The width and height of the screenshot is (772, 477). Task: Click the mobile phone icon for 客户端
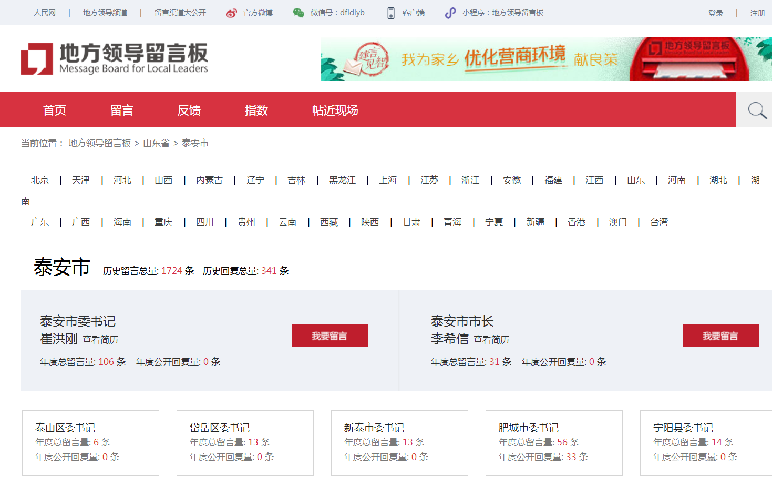pos(391,13)
